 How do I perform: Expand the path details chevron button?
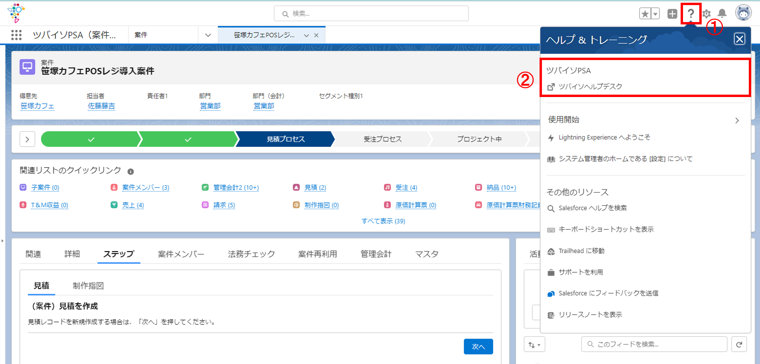pyautogui.click(x=27, y=139)
